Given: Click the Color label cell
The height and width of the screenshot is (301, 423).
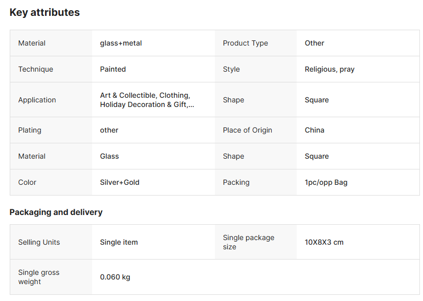Looking at the screenshot, I should 27,182.
